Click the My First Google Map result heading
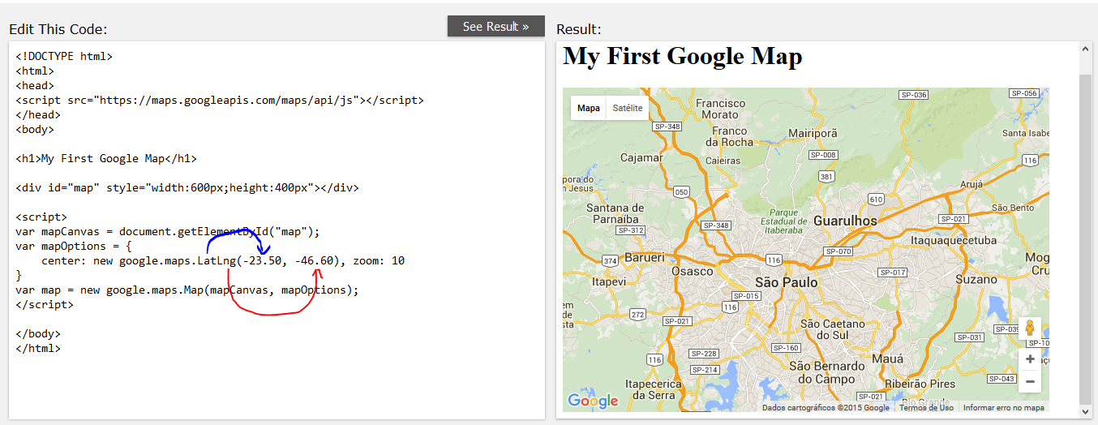The height and width of the screenshot is (425, 1098). click(683, 56)
